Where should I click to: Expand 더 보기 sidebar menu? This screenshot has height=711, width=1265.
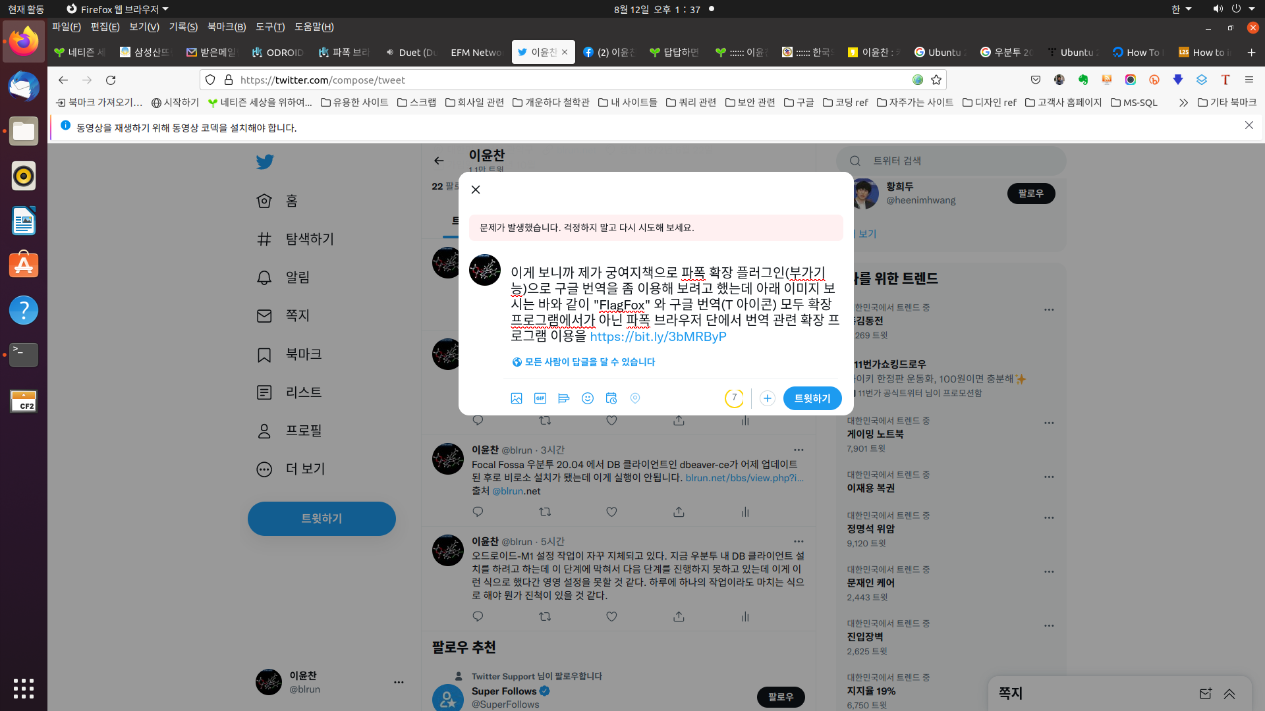291,469
